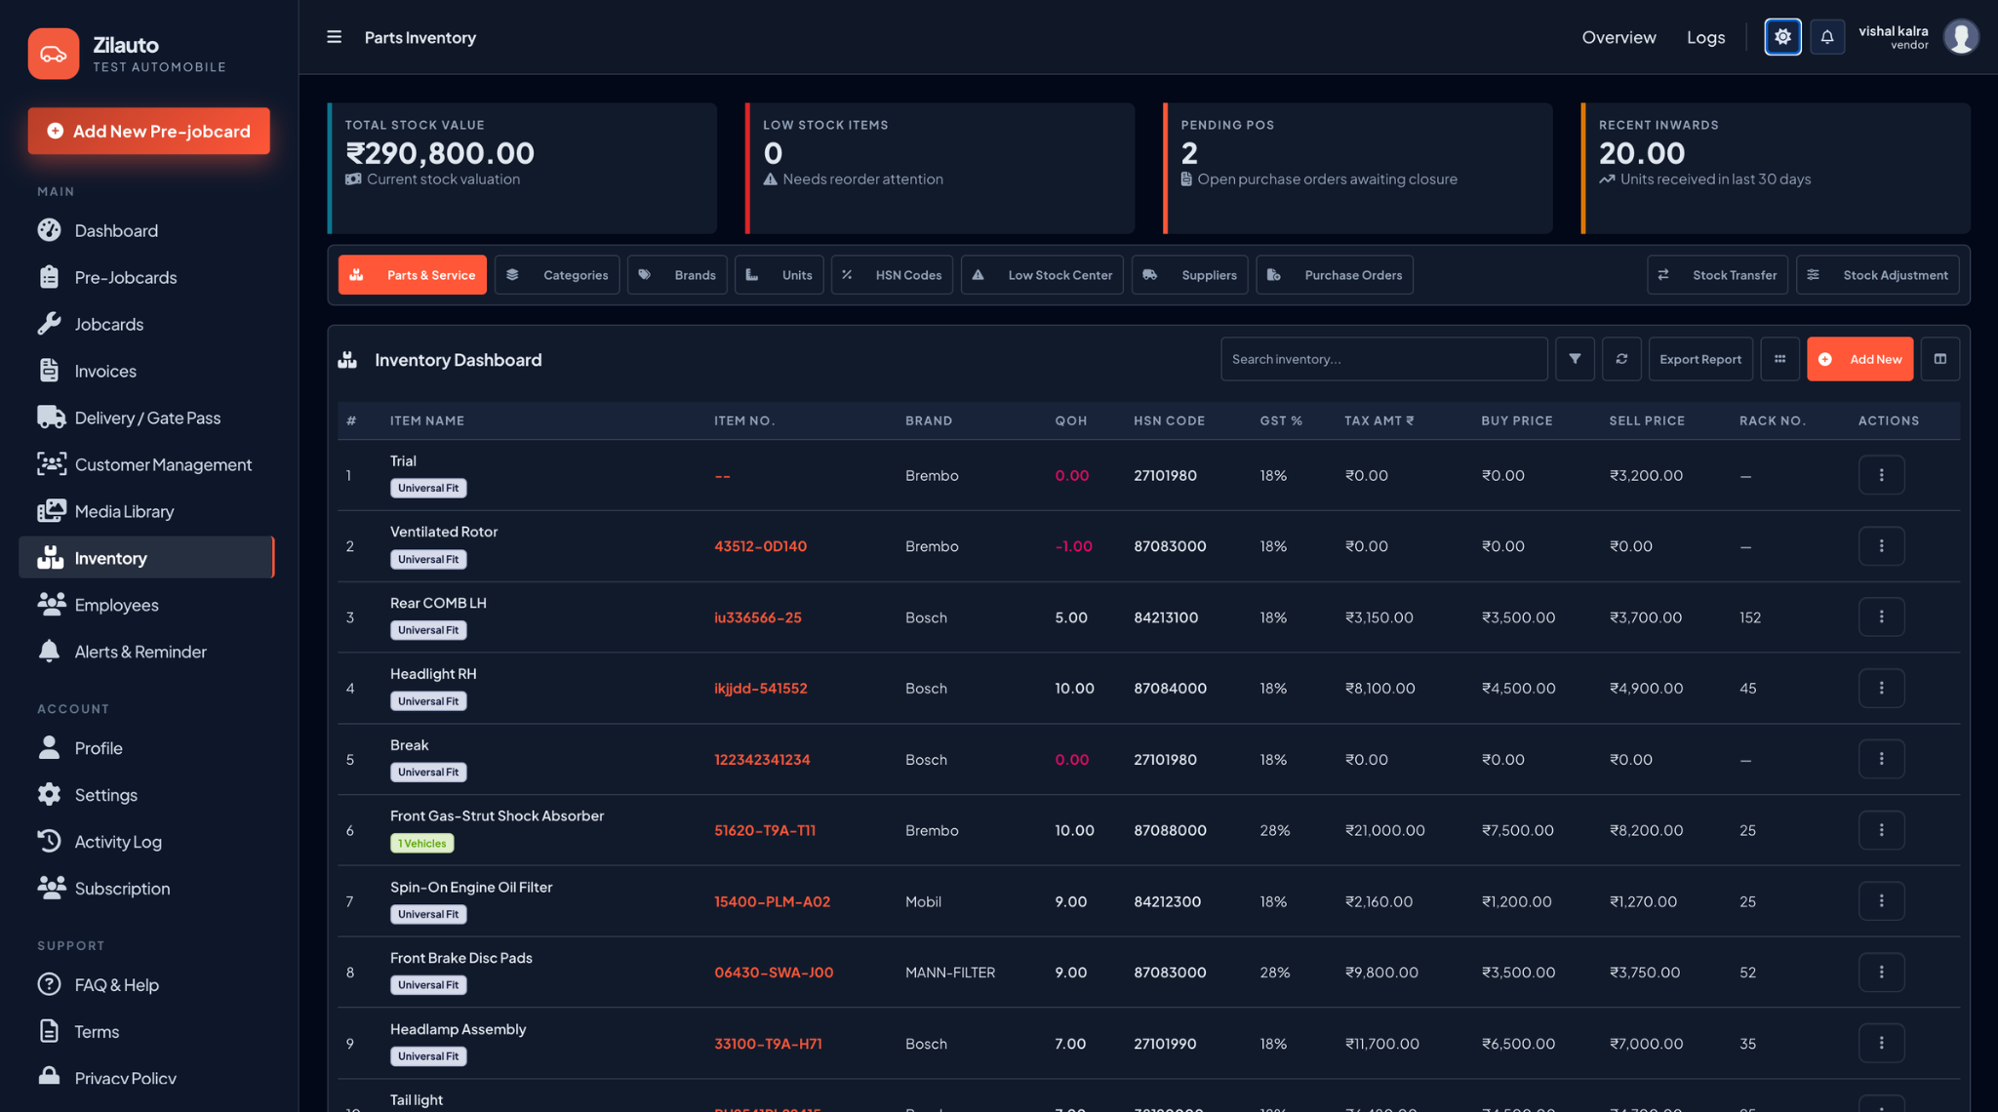Open actions menu for Trial row

1882,475
